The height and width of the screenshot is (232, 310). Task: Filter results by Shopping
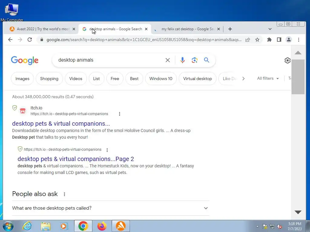point(49,79)
